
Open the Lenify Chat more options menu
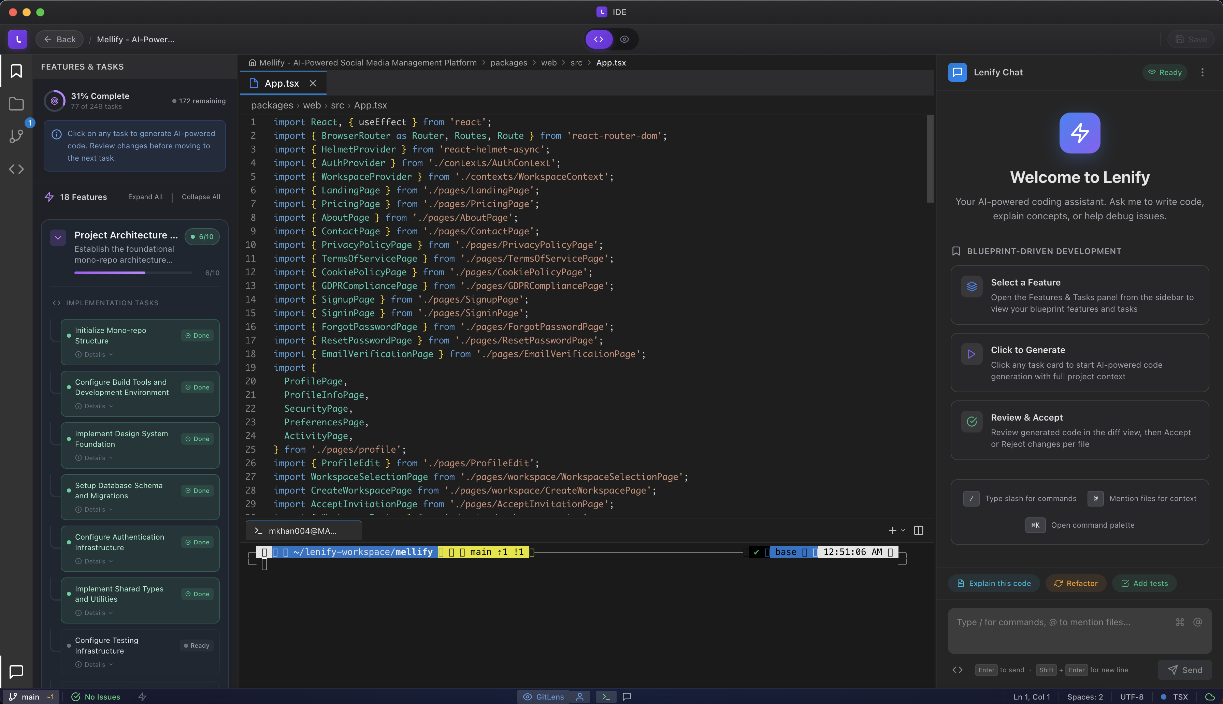tap(1202, 73)
